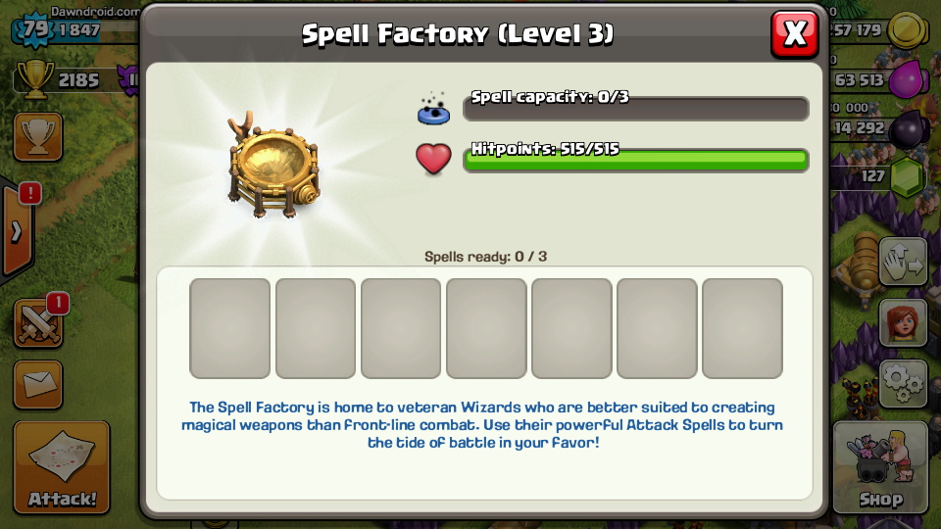Screen dimensions: 941x529
Task: Click the Hitpoints green bar
Action: (636, 160)
